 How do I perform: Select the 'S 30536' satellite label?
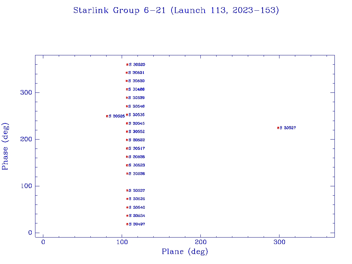click(x=137, y=174)
